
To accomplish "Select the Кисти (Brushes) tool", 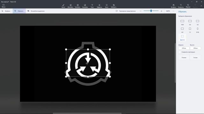I will [x=63, y=6].
